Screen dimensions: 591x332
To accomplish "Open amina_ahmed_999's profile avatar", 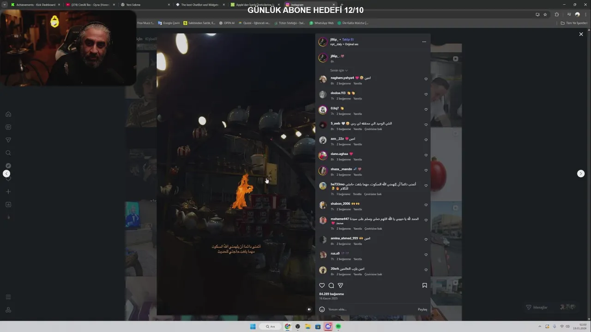I will [323, 240].
